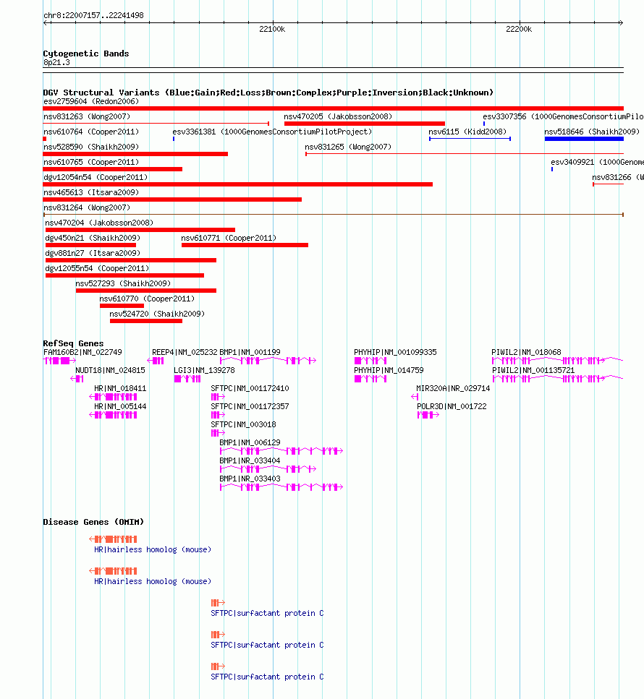Click the second OMIM HR gene glyph

click(113, 571)
